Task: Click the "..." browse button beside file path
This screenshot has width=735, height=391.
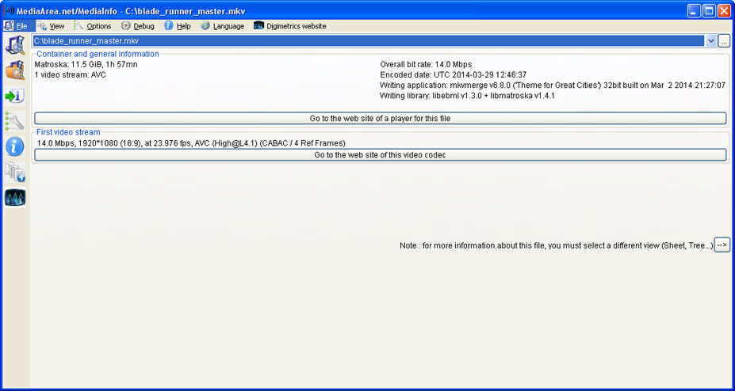Action: pyautogui.click(x=724, y=41)
